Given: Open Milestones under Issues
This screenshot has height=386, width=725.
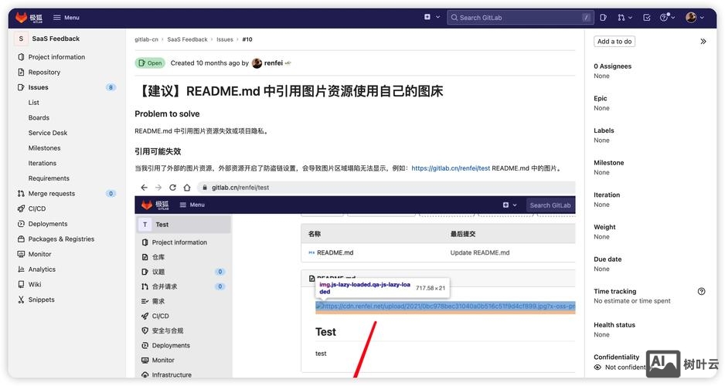Looking at the screenshot, I should pyautogui.click(x=44, y=147).
